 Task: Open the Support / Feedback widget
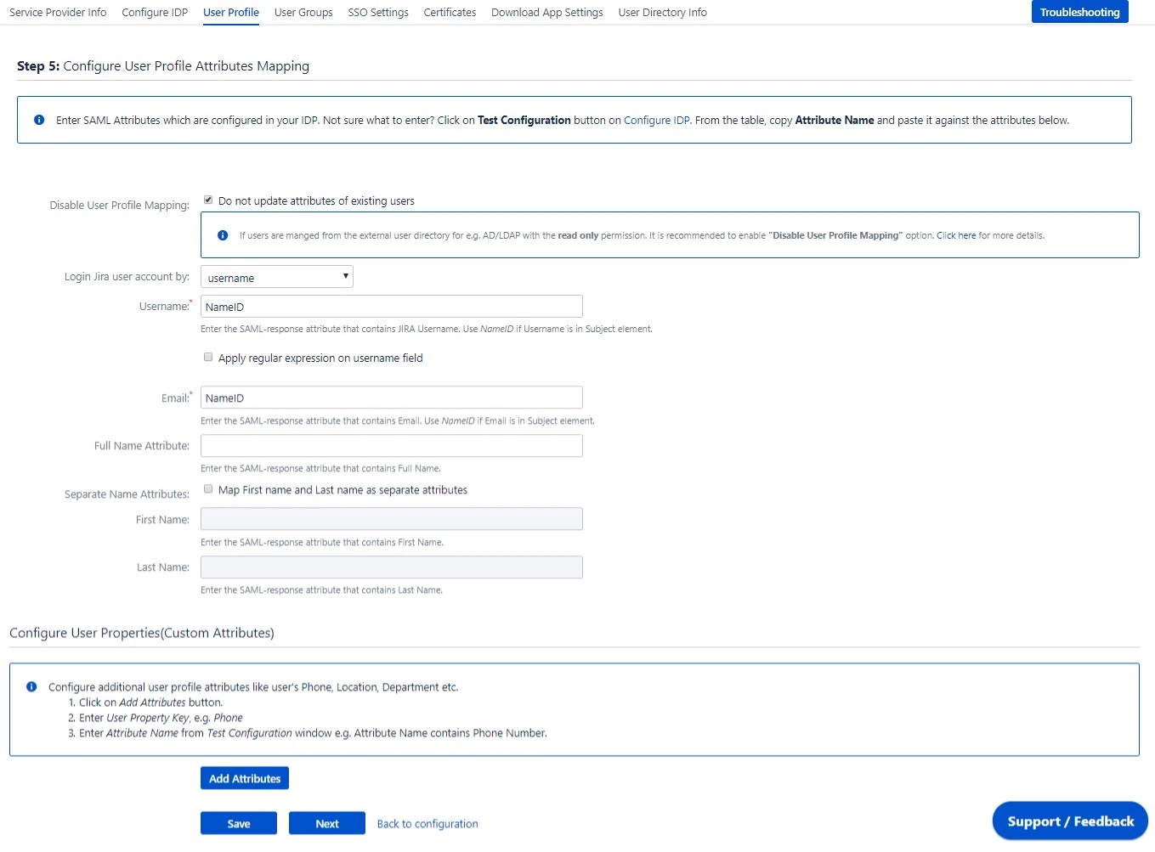[x=1070, y=821]
